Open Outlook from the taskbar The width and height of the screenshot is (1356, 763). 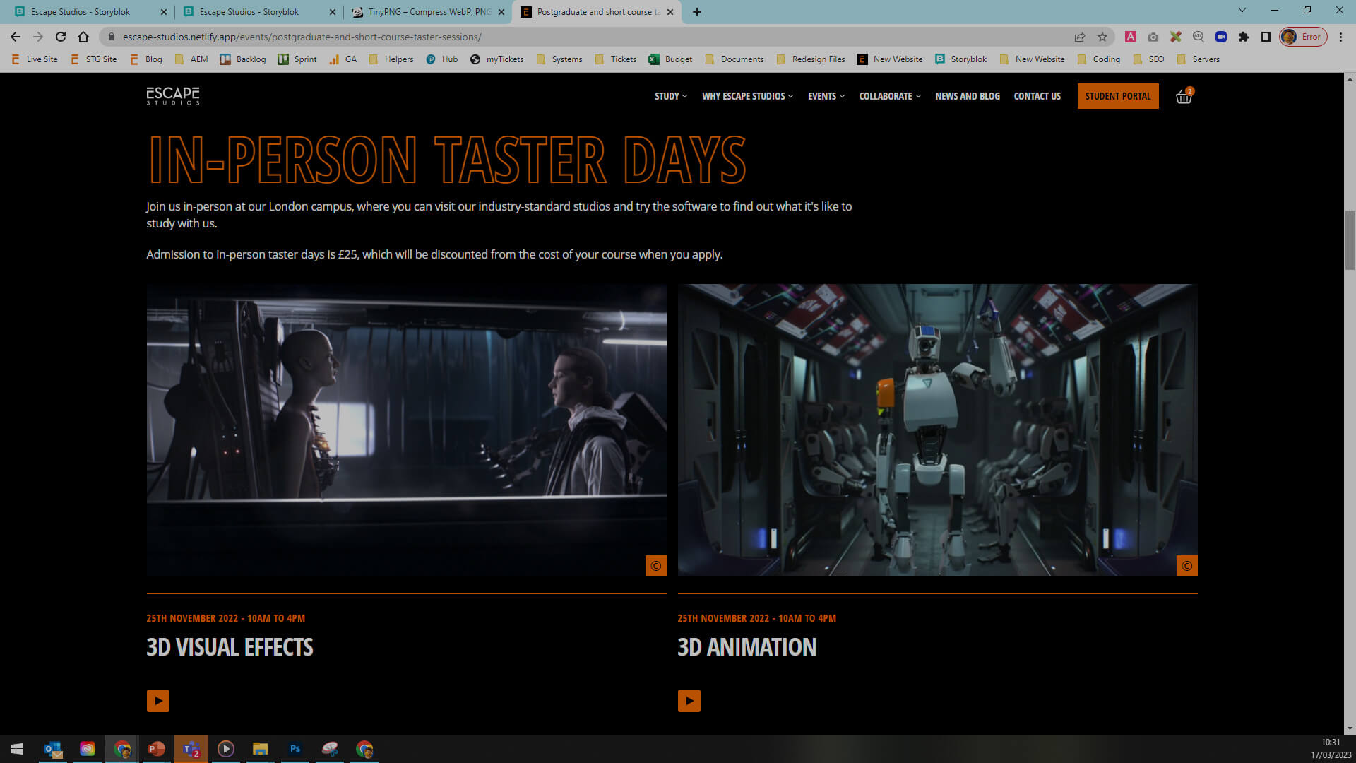[53, 749]
